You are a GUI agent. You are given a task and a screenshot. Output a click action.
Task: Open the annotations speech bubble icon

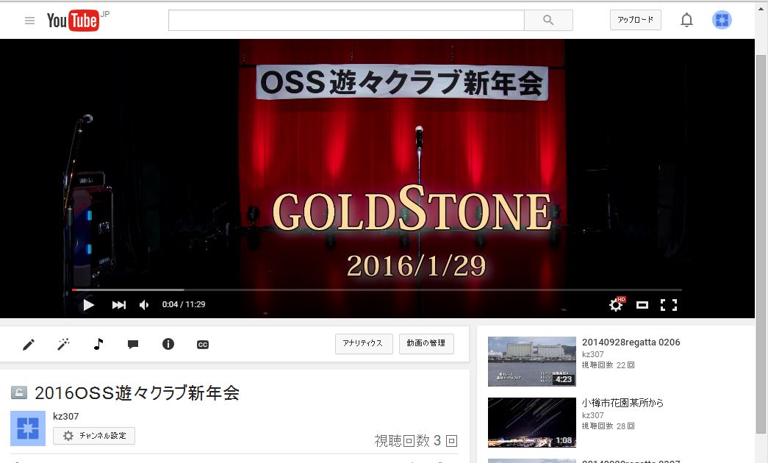point(133,344)
